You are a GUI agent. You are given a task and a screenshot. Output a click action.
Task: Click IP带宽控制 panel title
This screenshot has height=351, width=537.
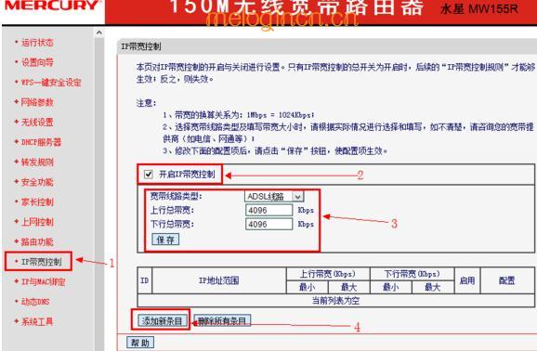(141, 46)
